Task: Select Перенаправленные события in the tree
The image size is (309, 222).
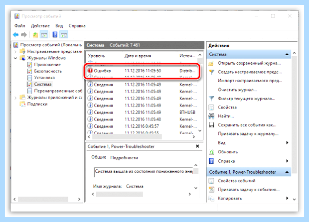Action: [58, 91]
